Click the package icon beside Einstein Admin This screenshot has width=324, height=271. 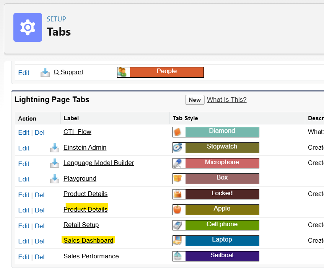click(x=55, y=148)
